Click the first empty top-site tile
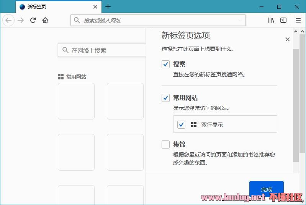 76,101
